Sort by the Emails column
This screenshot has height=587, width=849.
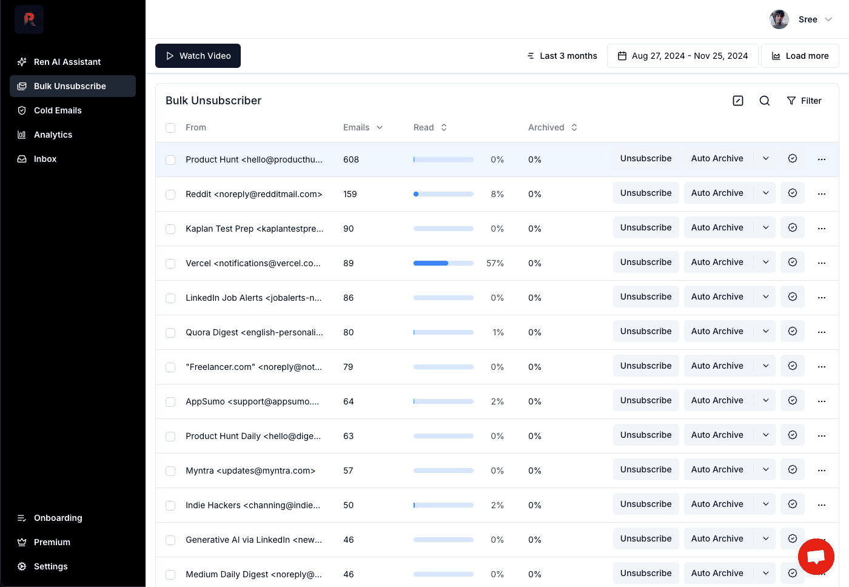[363, 127]
